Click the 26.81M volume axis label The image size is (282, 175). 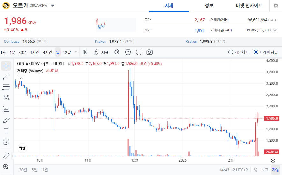pyautogui.click(x=272, y=152)
